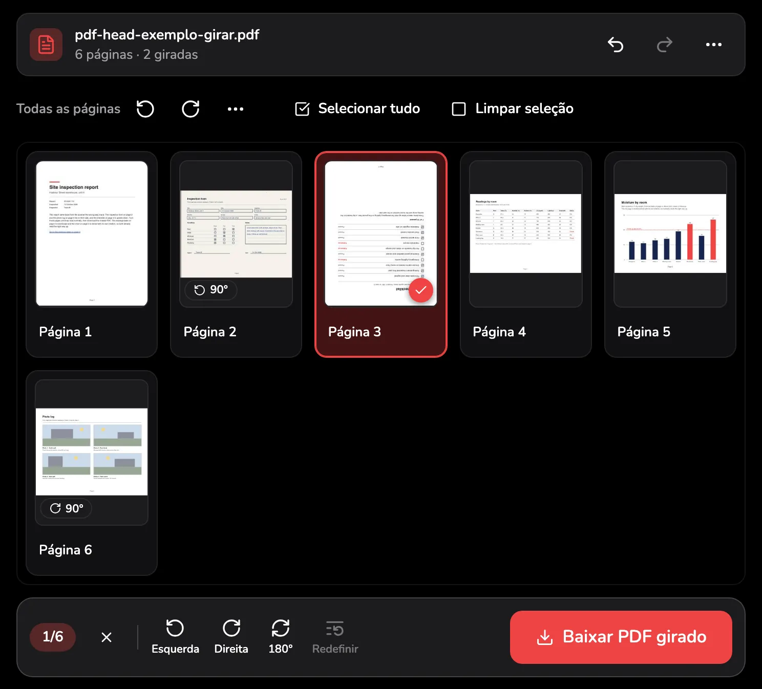Check Selecionar tudo
The height and width of the screenshot is (689, 762).
tap(357, 109)
